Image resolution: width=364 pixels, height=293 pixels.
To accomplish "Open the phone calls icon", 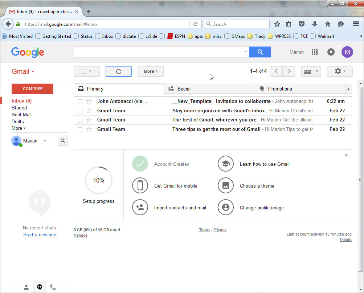I will point(53,287).
